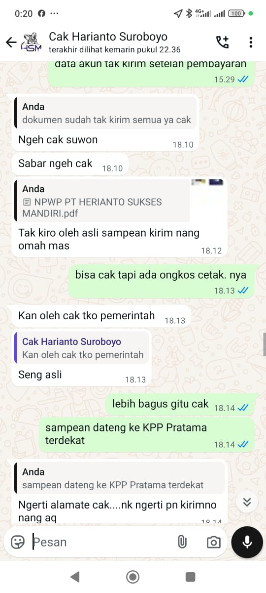Image resolution: width=266 pixels, height=593 pixels.
Task: Click the chat scrollbar handle
Action: click(x=264, y=344)
